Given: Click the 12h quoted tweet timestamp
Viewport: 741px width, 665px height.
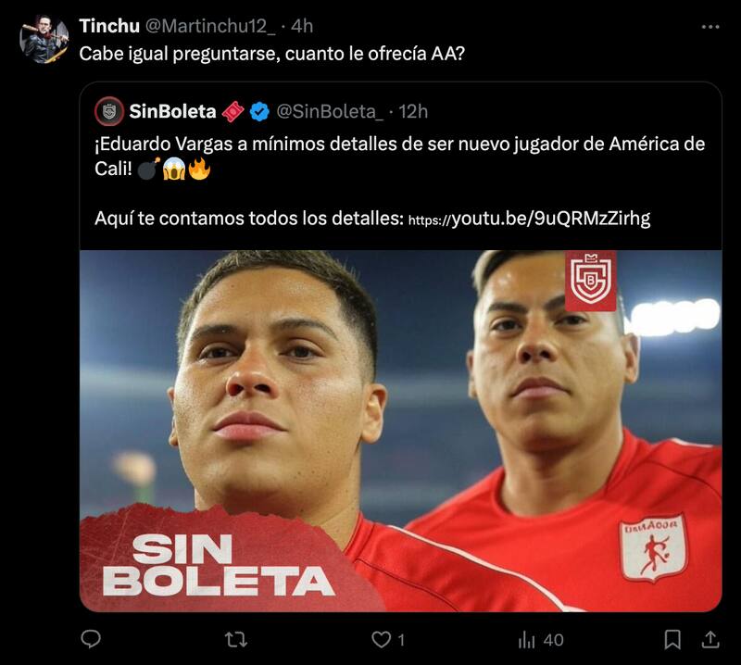Looking at the screenshot, I should pos(413,111).
